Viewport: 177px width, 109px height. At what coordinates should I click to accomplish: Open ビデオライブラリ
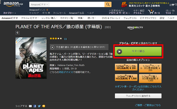click(x=148, y=18)
